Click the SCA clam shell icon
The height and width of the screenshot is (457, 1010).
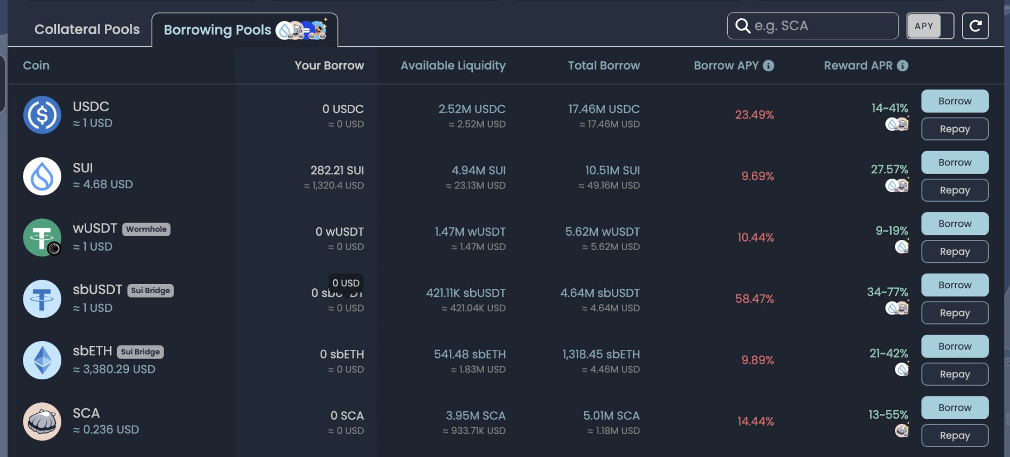click(42, 421)
